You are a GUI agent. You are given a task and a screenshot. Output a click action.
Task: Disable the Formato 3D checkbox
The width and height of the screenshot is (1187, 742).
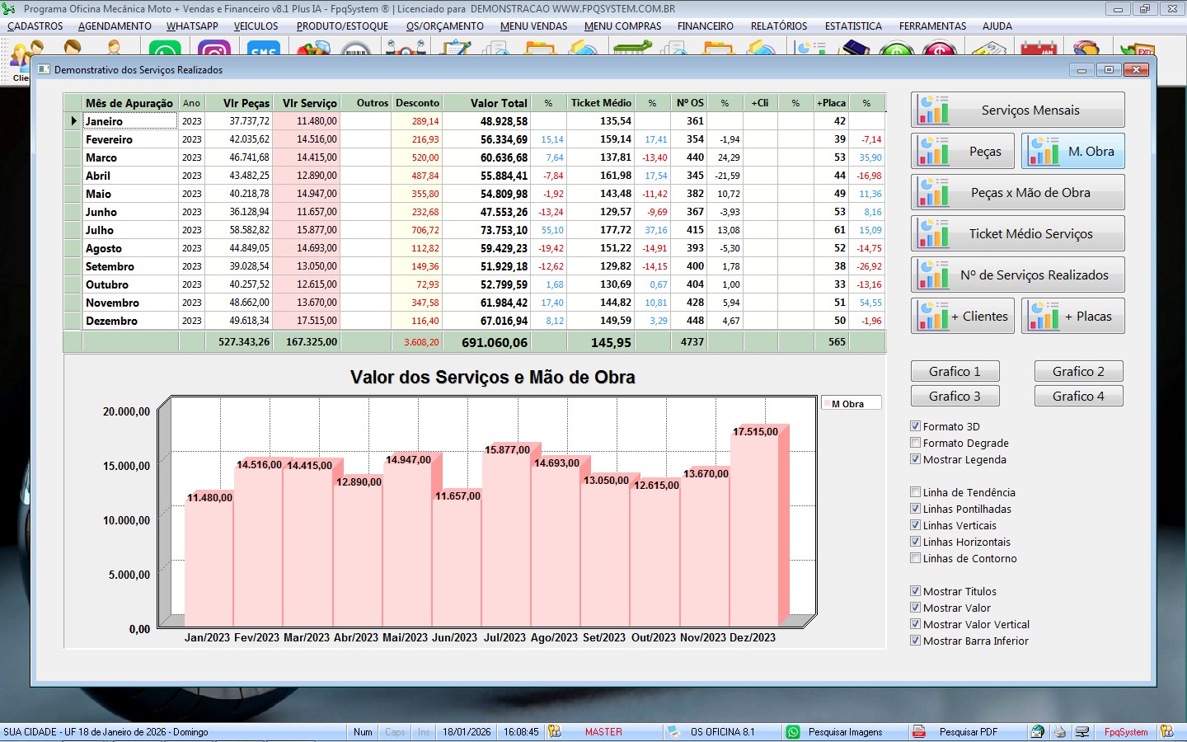915,426
